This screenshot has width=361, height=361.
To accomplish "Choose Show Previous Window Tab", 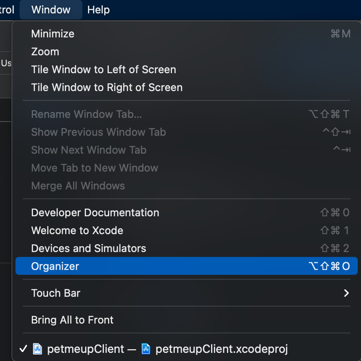I will [187, 132].
